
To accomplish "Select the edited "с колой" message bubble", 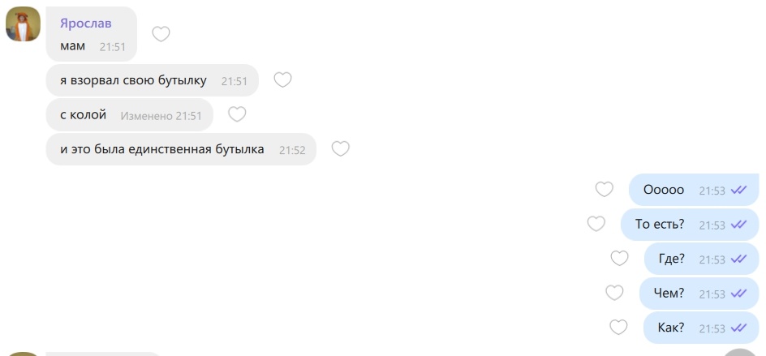I will click(x=130, y=115).
